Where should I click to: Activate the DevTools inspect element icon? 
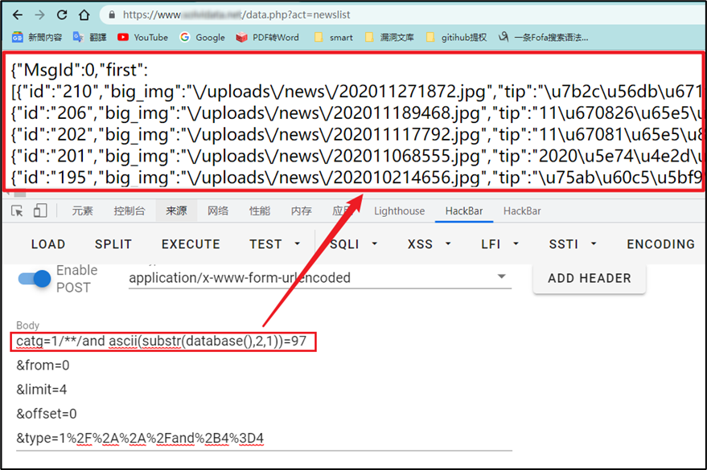coord(17,210)
